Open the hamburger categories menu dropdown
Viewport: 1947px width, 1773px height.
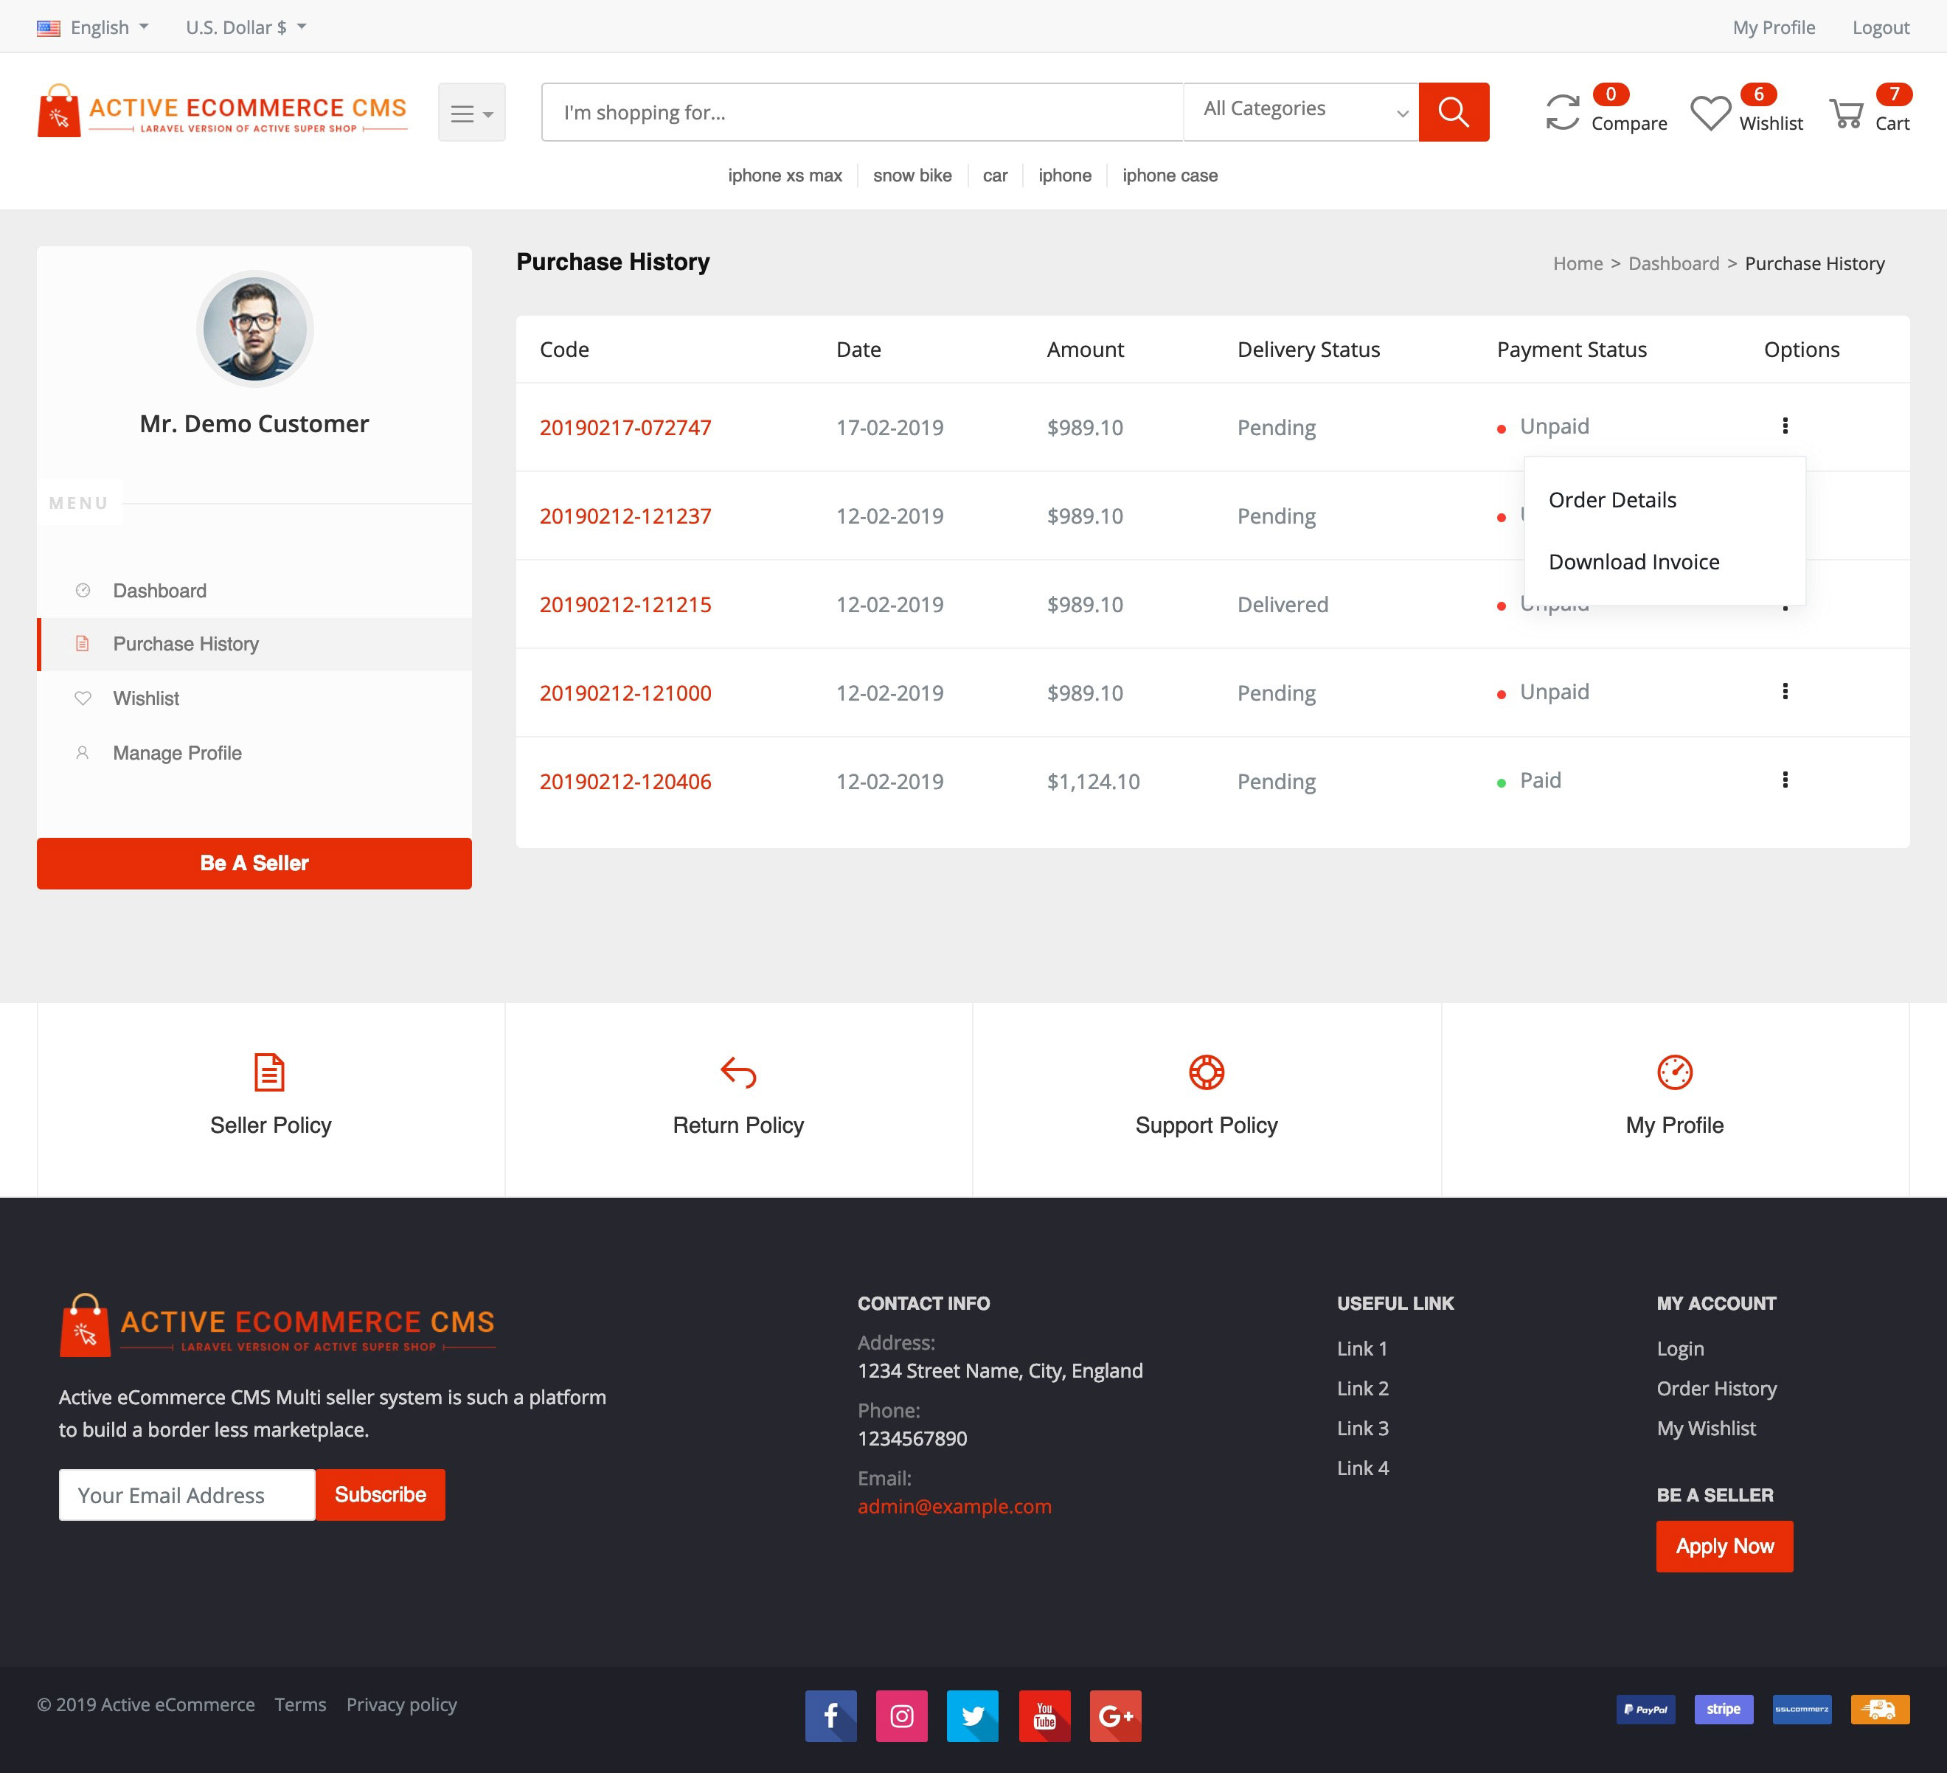point(471,112)
